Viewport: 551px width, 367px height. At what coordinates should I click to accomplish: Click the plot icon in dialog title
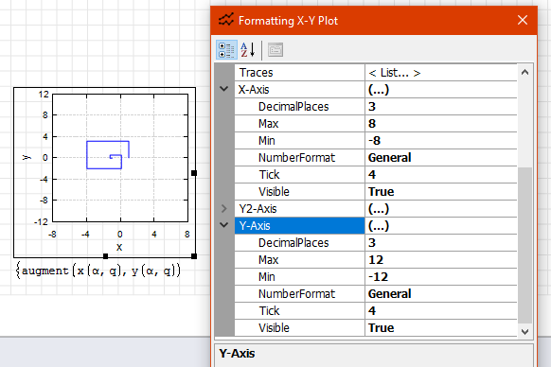tap(226, 20)
